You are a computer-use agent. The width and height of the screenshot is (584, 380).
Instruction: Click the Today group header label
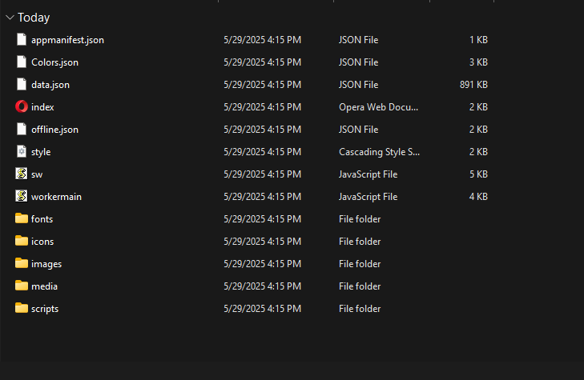tap(34, 17)
